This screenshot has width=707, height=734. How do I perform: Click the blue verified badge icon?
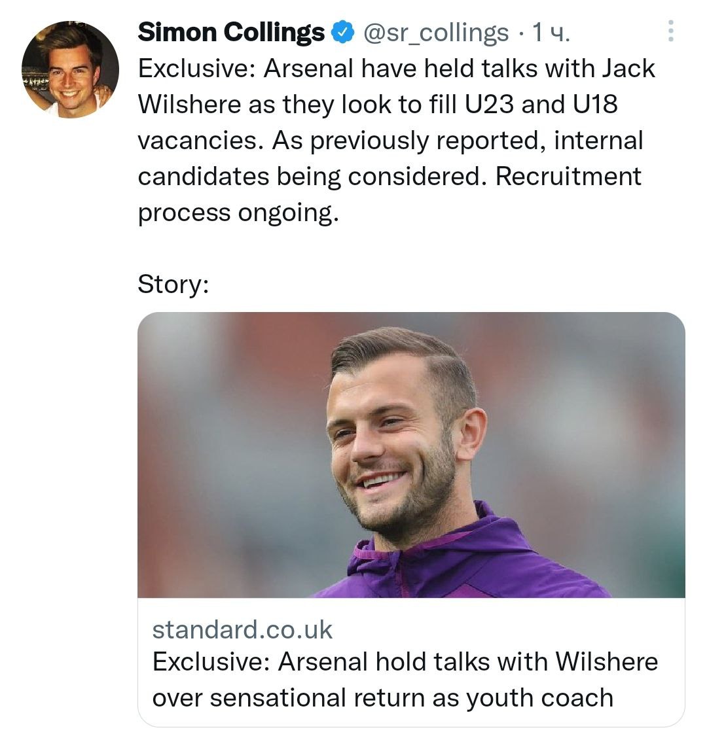(342, 31)
